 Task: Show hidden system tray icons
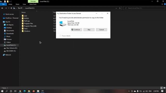click(129, 91)
